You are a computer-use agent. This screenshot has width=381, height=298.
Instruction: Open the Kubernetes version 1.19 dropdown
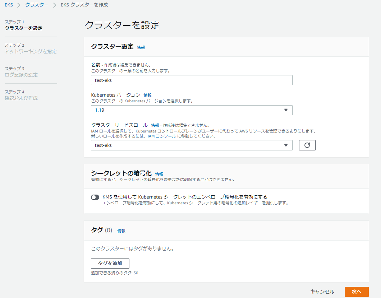click(x=192, y=110)
